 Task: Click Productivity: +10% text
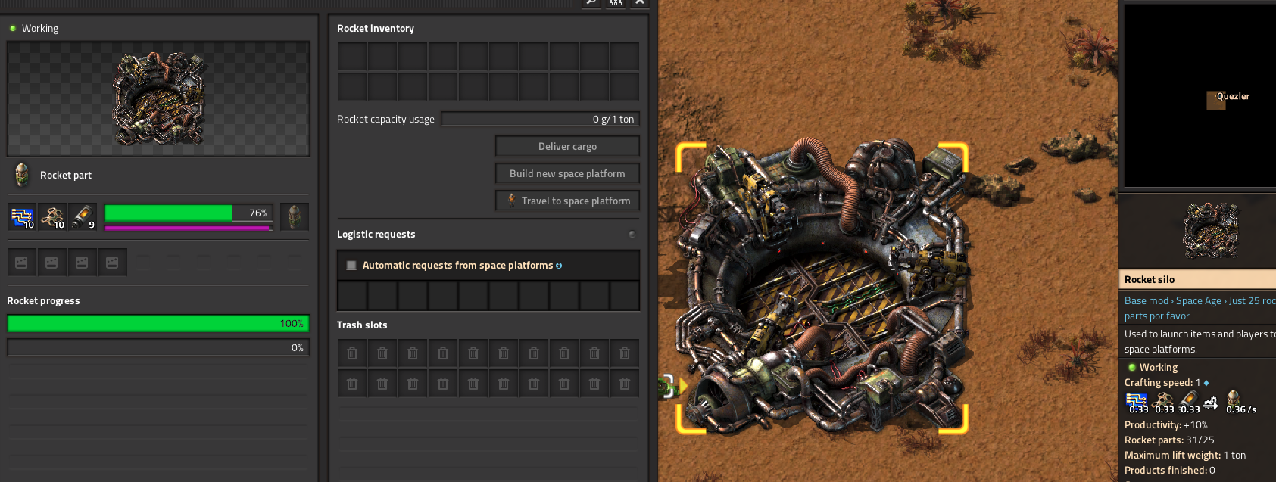coord(1166,424)
